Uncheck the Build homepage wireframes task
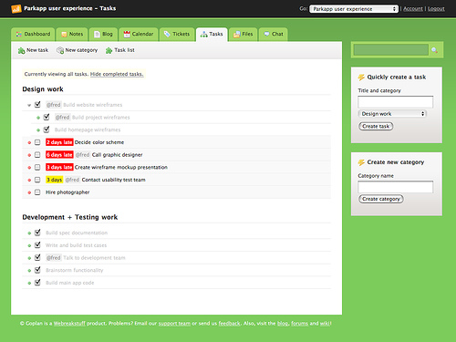The width and height of the screenshot is (456, 342). tap(47, 130)
